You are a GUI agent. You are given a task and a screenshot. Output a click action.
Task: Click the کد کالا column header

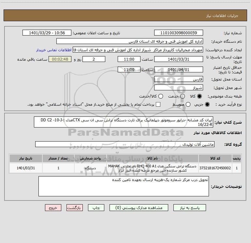click(x=215, y=158)
